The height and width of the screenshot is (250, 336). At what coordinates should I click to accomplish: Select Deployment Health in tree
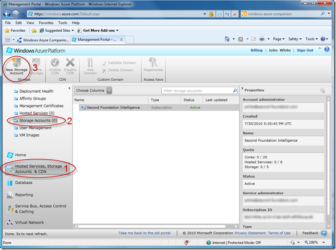[x=34, y=91]
